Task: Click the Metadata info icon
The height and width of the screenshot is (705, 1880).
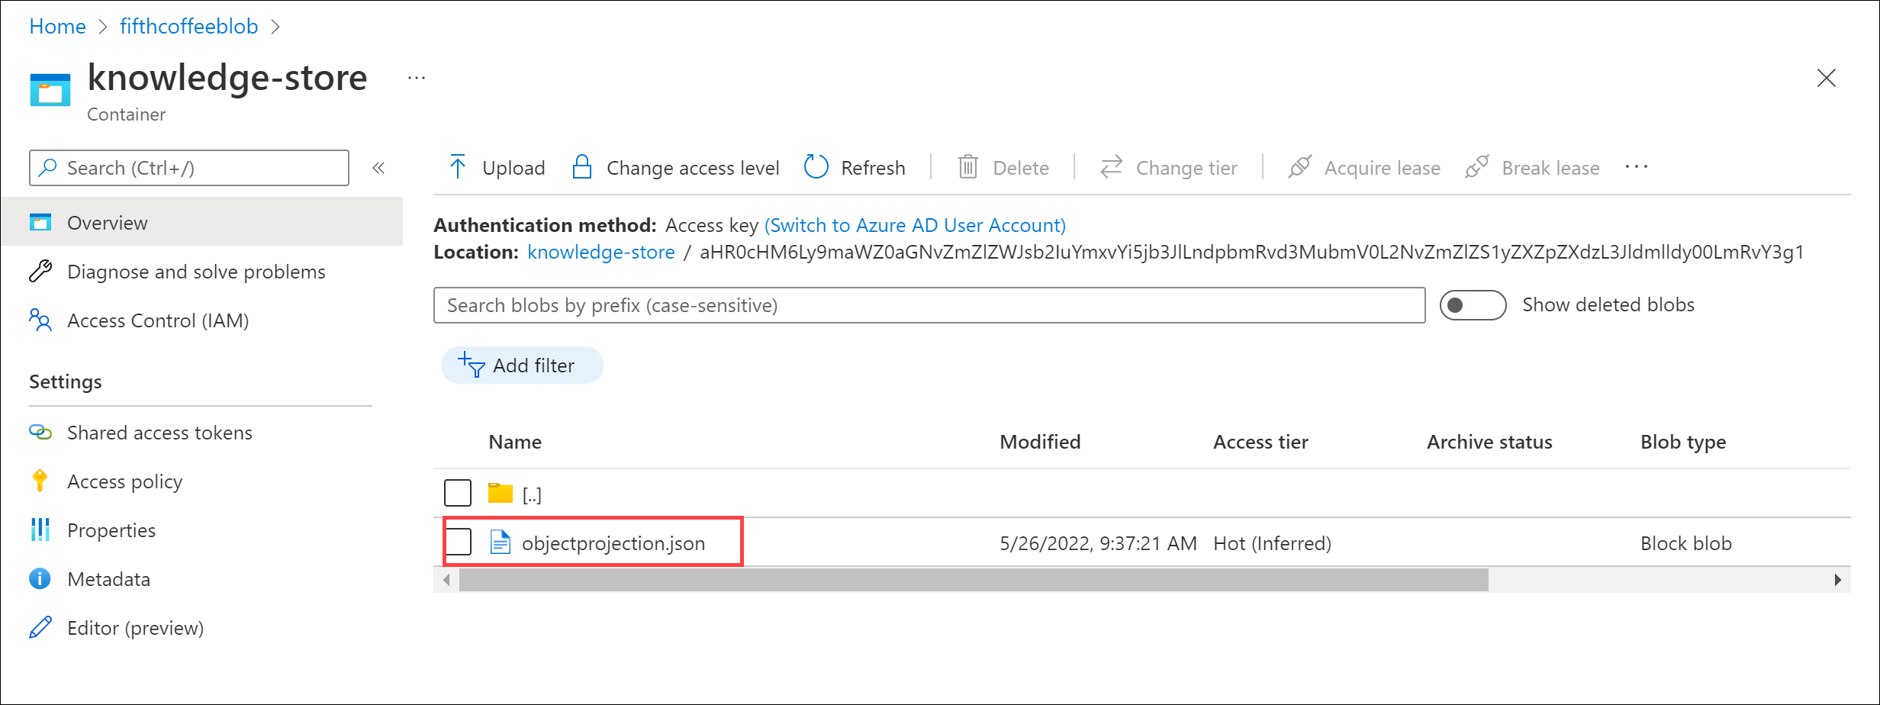Action: [x=40, y=578]
